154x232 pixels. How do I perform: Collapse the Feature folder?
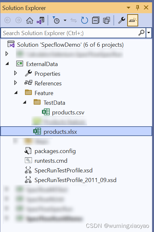pyautogui.click(x=16, y=93)
